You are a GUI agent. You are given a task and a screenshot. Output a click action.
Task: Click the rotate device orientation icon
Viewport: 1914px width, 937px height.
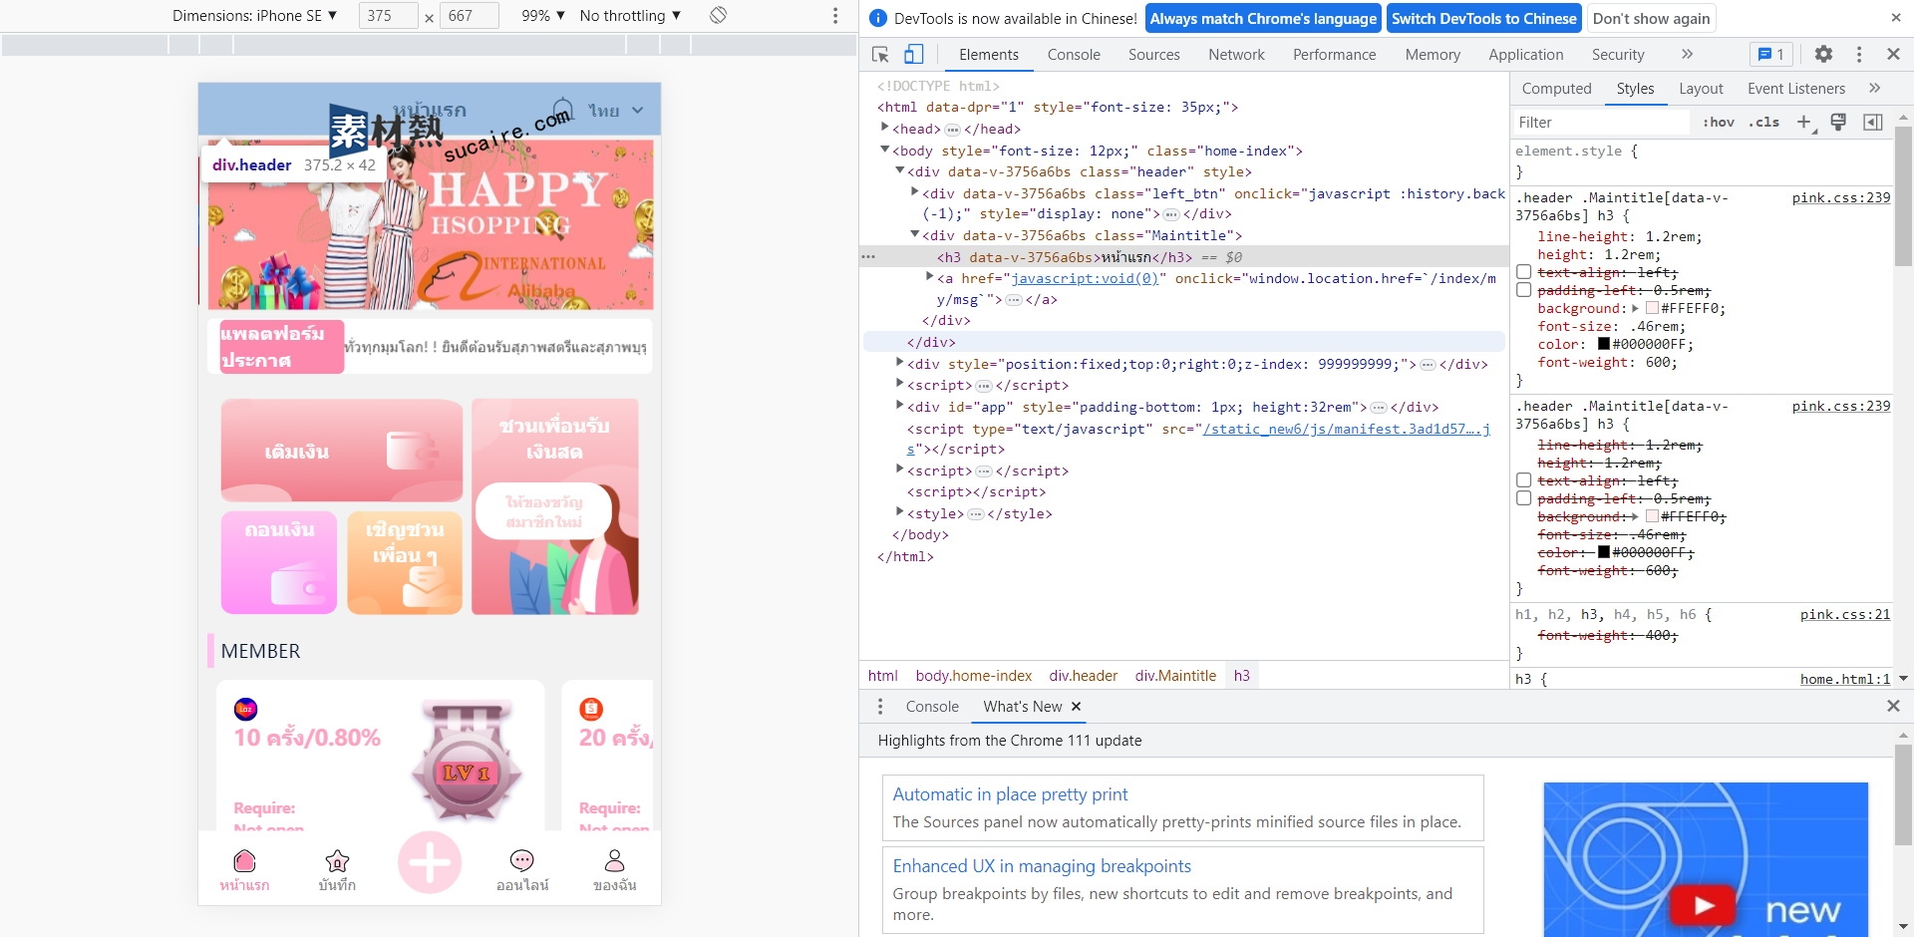pyautogui.click(x=718, y=15)
